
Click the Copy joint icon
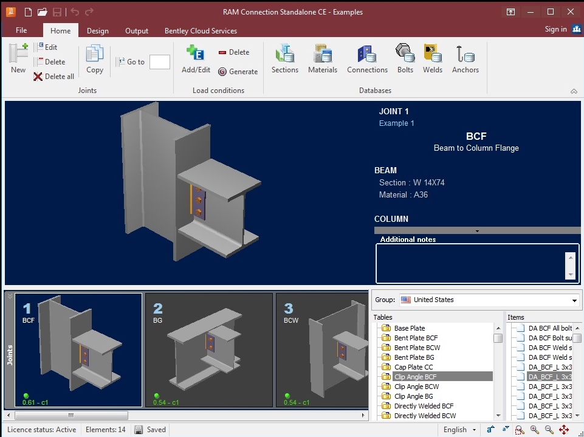pyautogui.click(x=95, y=59)
